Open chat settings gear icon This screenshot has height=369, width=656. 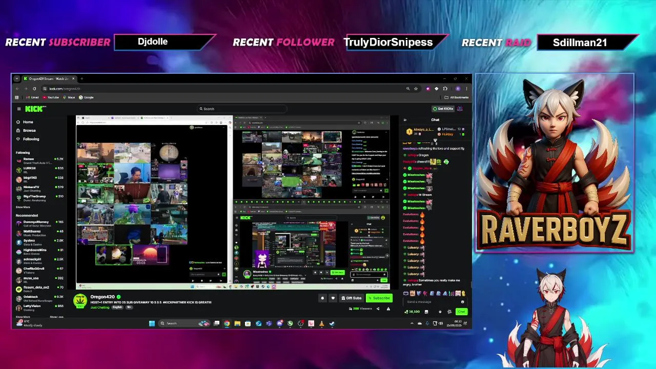click(x=440, y=312)
